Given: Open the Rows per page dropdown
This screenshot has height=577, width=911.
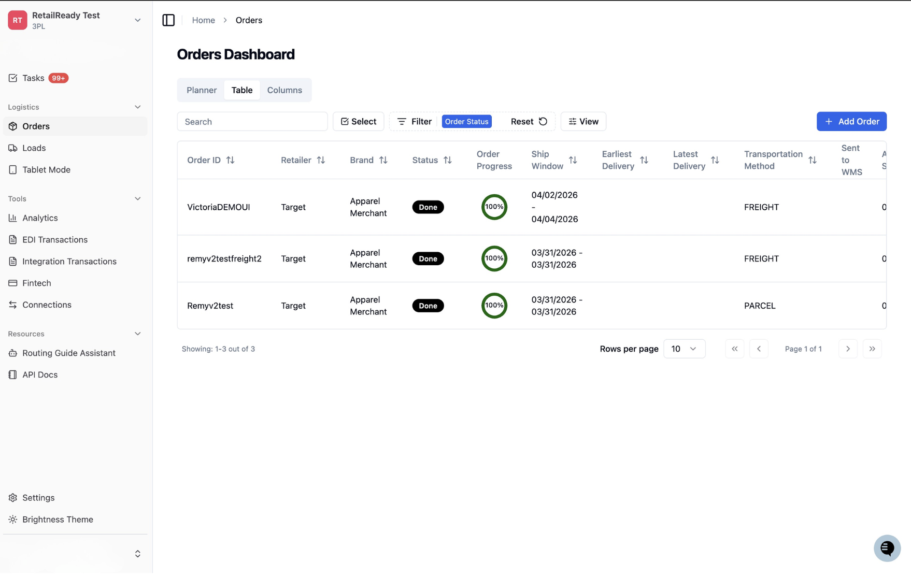Looking at the screenshot, I should pos(684,349).
